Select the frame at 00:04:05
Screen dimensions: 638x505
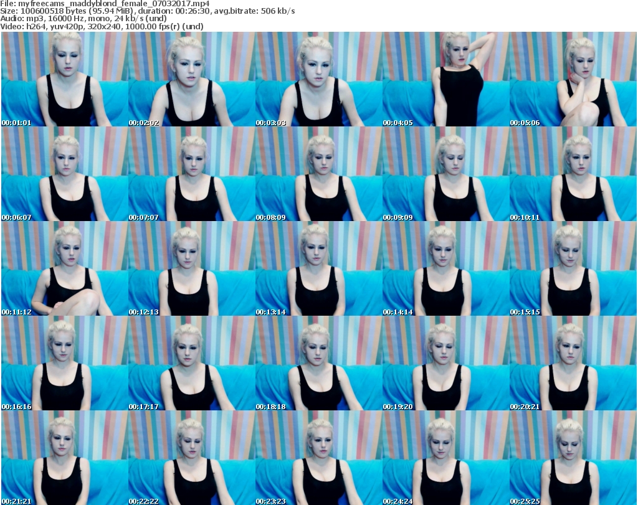click(446, 79)
